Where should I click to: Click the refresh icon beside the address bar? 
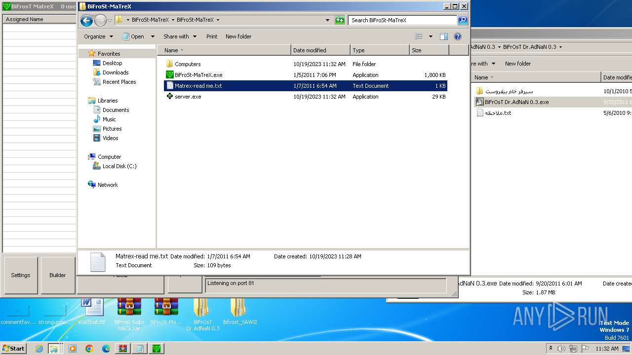coord(340,20)
